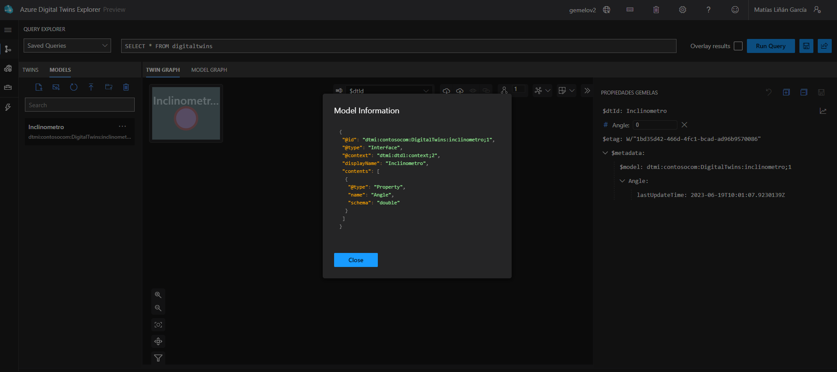Collapse the properties panel with double chevron
The width and height of the screenshot is (837, 372).
pyautogui.click(x=587, y=91)
